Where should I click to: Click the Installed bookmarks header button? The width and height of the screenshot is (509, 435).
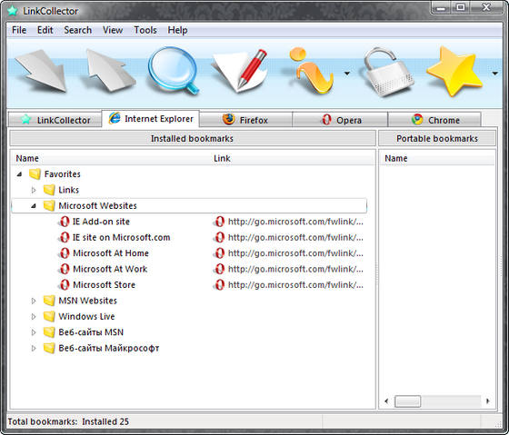click(x=193, y=139)
